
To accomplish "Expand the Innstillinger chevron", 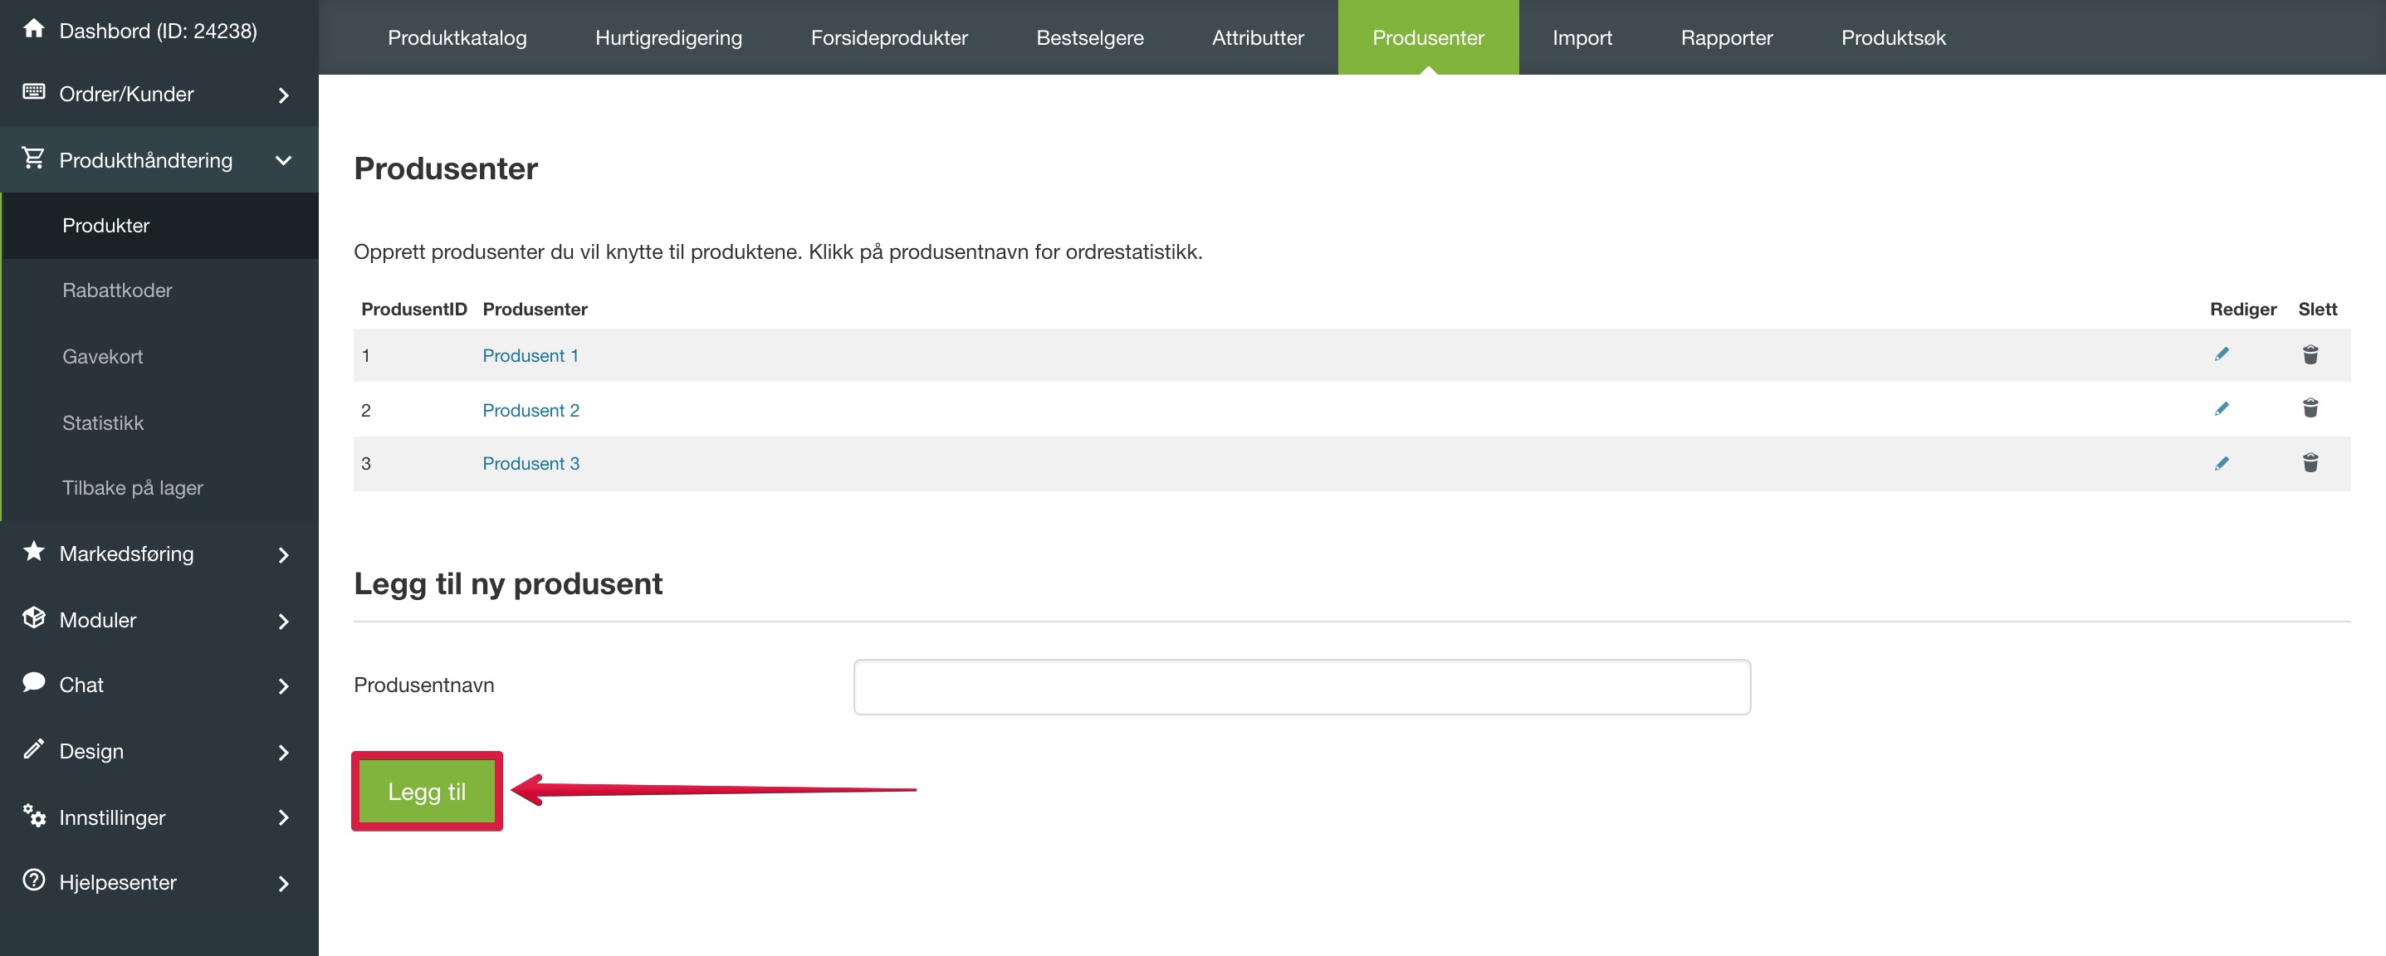I will point(283,817).
